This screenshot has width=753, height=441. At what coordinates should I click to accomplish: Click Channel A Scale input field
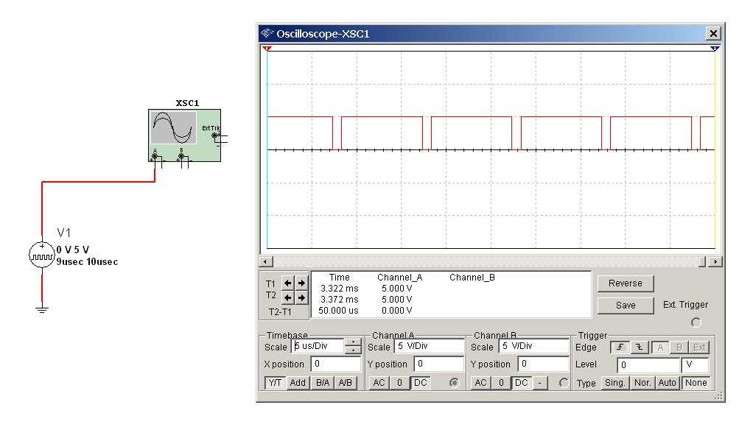click(x=428, y=347)
